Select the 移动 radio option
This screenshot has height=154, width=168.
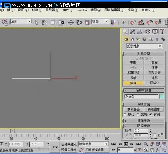125,114
